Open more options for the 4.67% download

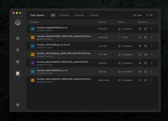[152, 37]
